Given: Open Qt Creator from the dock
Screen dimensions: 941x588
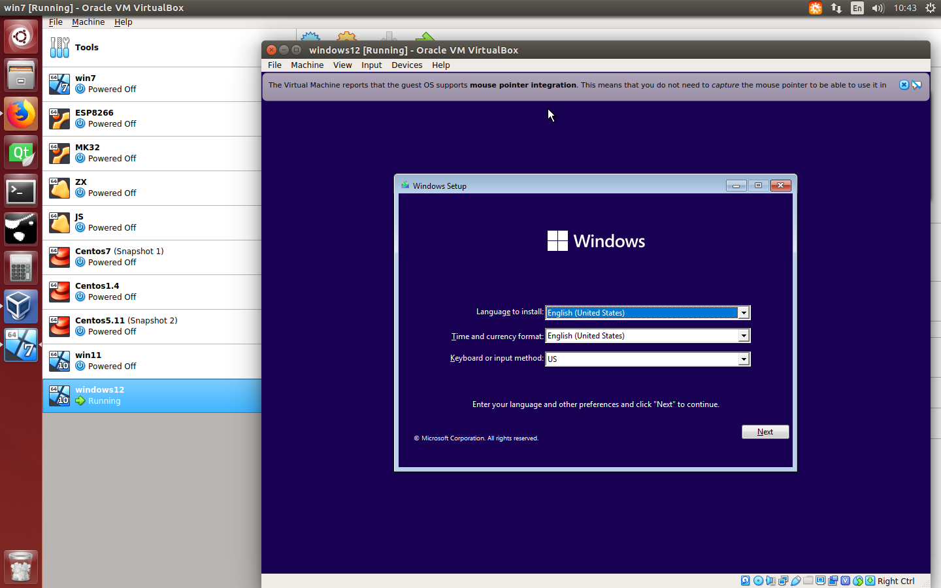Looking at the screenshot, I should pyautogui.click(x=21, y=153).
